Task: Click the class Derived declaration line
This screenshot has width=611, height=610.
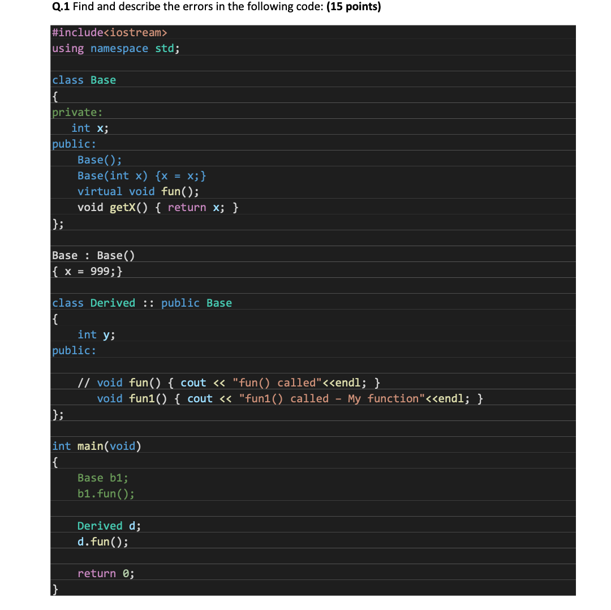Action: (x=141, y=303)
